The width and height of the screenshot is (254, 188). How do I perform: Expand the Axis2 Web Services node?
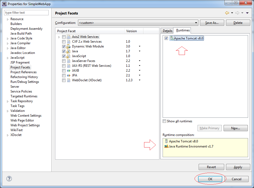pos(59,37)
